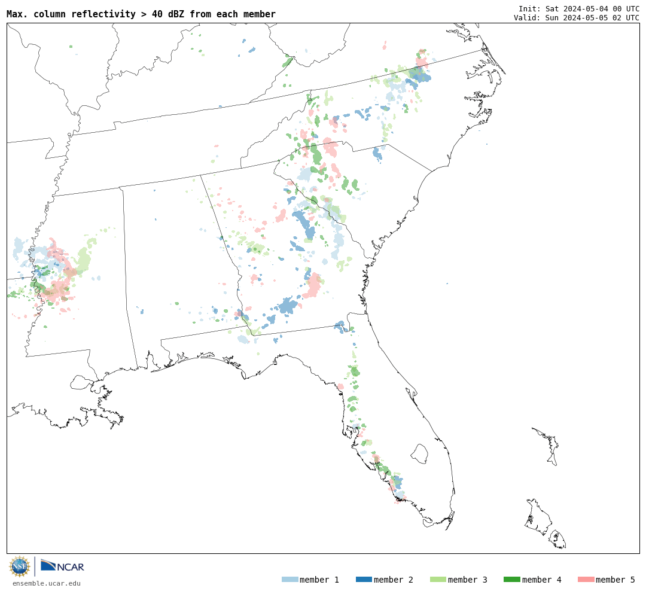
Task: Click the member 2 legend color swatch
Action: tap(364, 580)
